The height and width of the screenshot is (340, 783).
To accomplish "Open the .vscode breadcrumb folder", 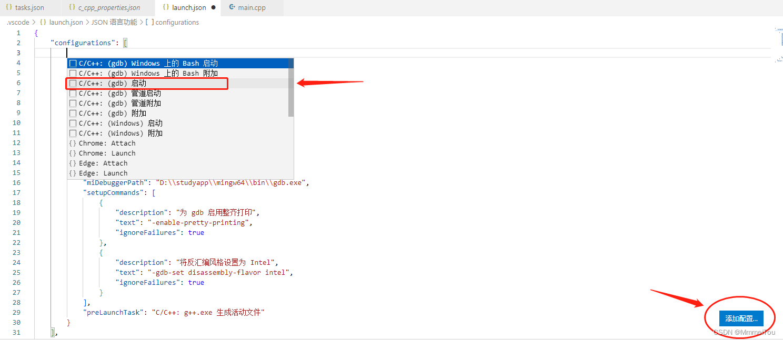I will coord(18,23).
